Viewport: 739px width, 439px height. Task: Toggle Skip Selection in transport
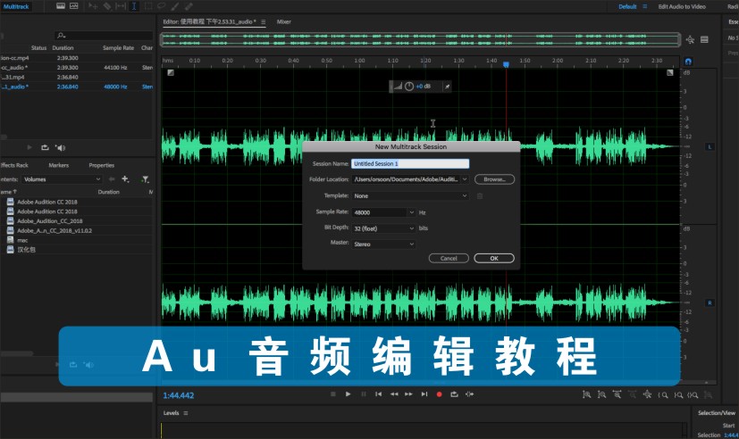[x=469, y=394]
